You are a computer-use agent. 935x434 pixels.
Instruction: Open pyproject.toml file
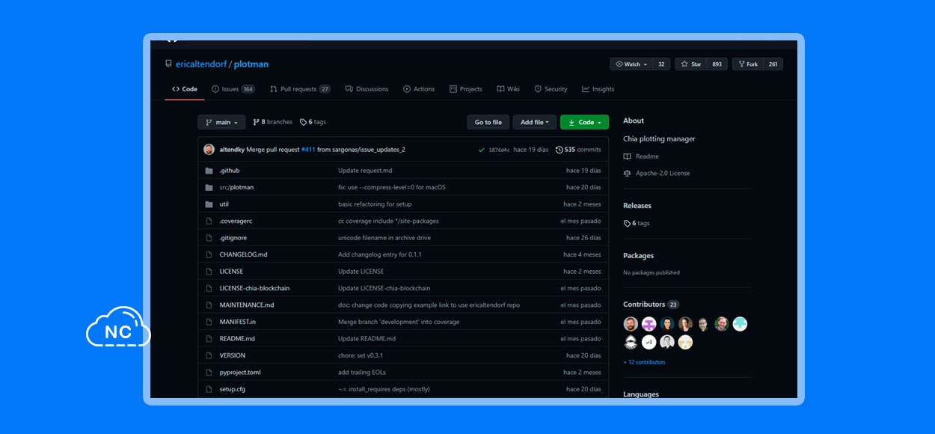tap(240, 373)
